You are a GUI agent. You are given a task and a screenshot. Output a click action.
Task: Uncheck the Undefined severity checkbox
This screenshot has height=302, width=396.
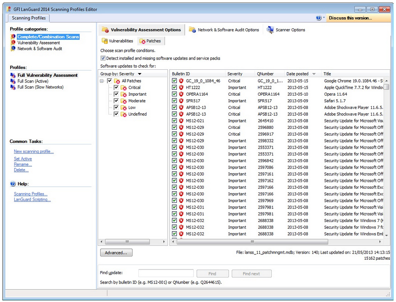click(x=116, y=114)
